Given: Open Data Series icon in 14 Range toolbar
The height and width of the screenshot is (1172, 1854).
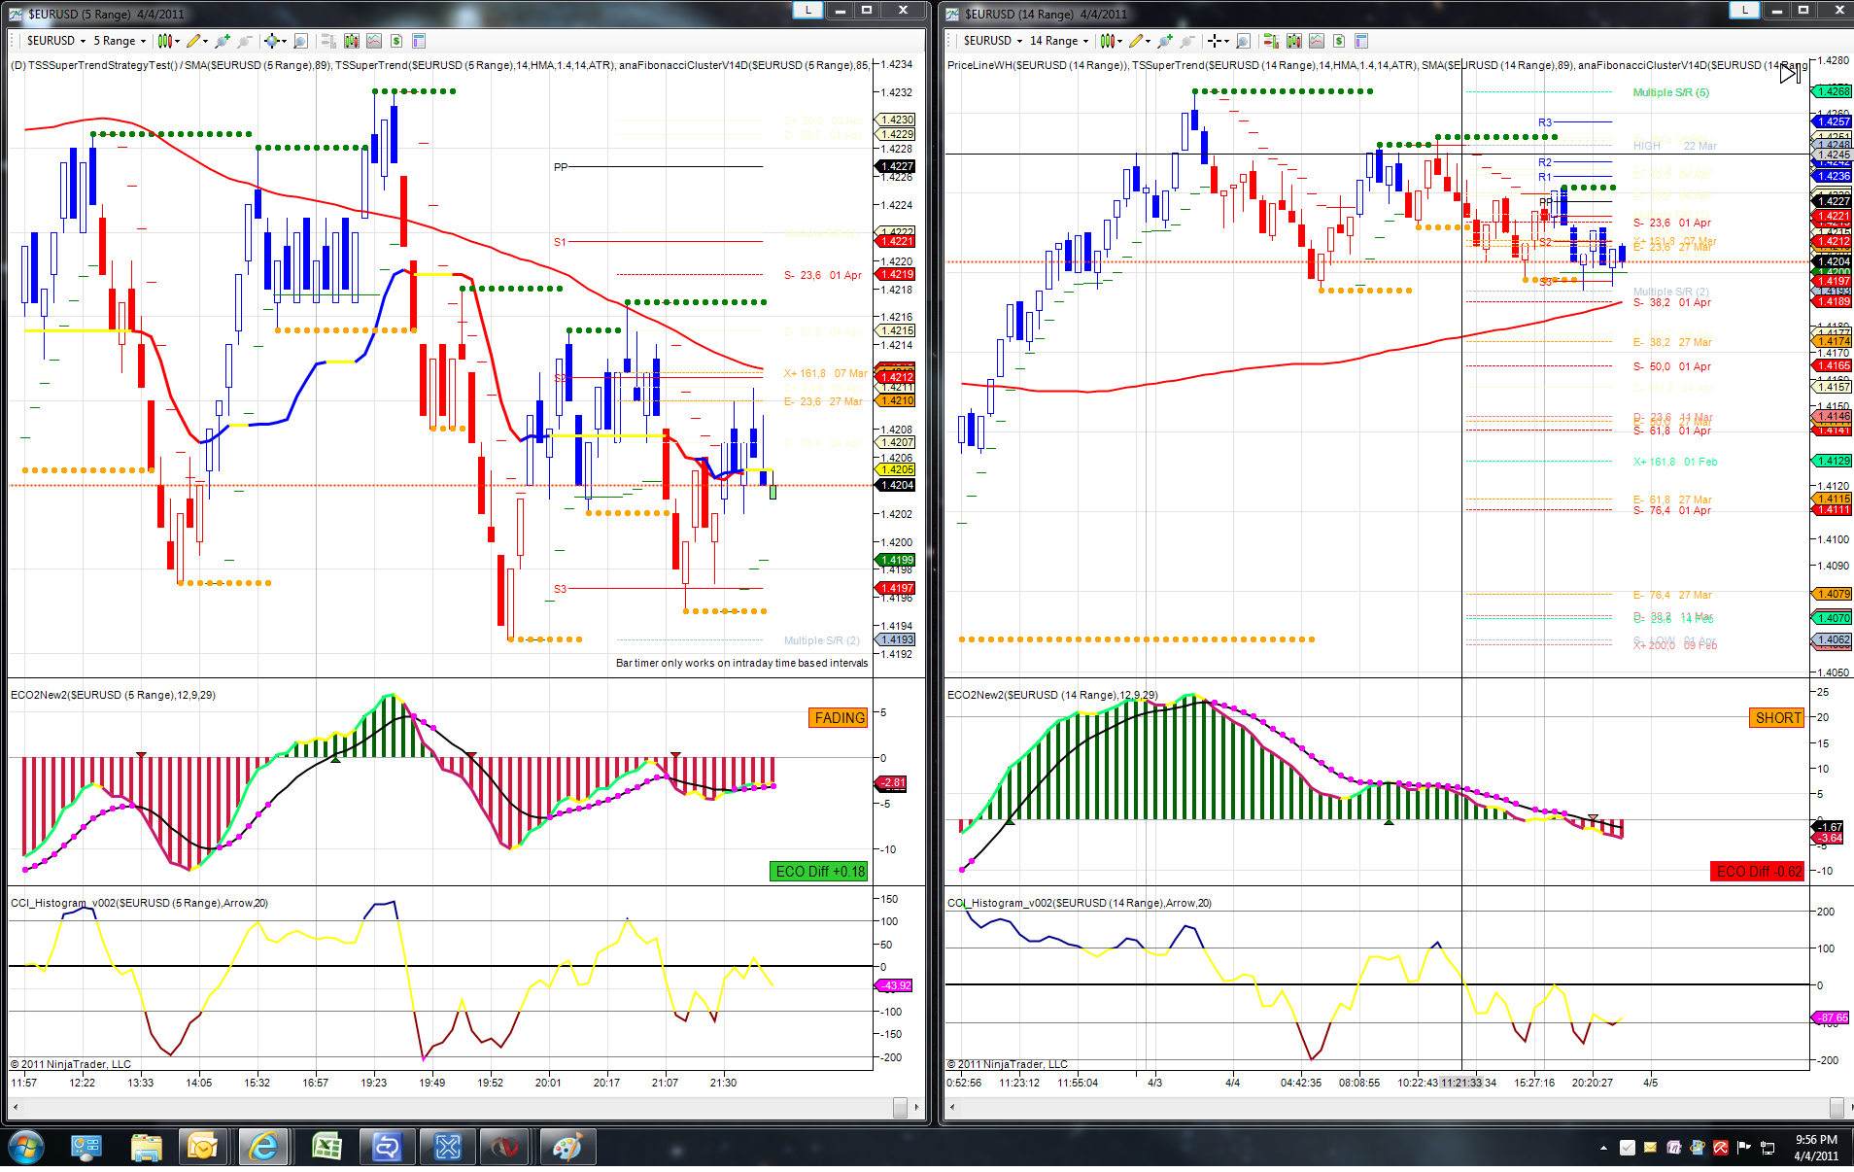Looking at the screenshot, I should tap(1293, 41).
